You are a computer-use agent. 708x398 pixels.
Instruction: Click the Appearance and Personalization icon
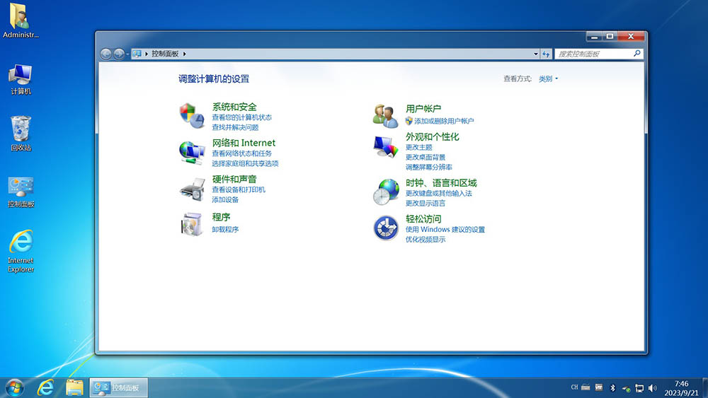[386, 146]
